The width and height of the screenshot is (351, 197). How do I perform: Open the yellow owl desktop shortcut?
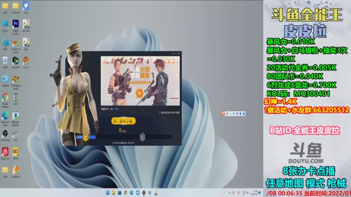coord(15,151)
